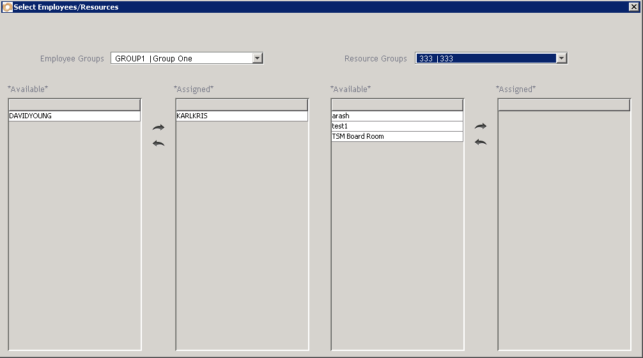This screenshot has width=643, height=358.
Task: Click header of available employees list
Action: pos(74,105)
